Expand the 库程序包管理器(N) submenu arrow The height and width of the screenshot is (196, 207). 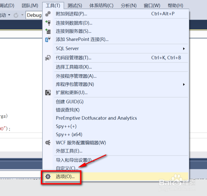184,85
